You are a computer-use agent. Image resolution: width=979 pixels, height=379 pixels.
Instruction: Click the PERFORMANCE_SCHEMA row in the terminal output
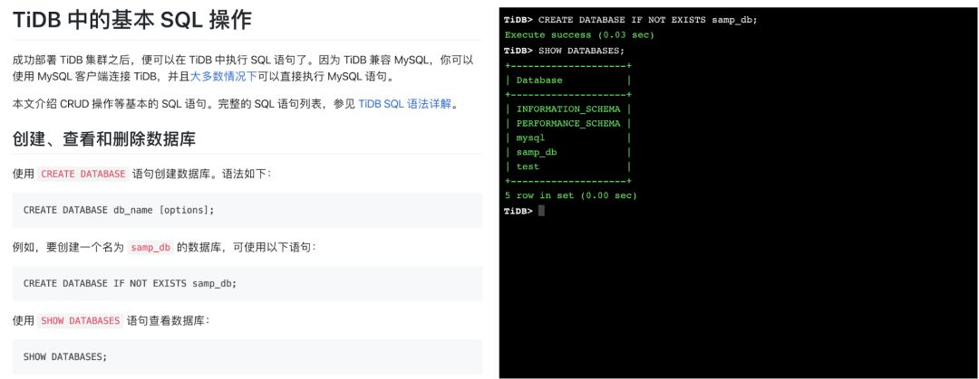pyautogui.click(x=567, y=123)
